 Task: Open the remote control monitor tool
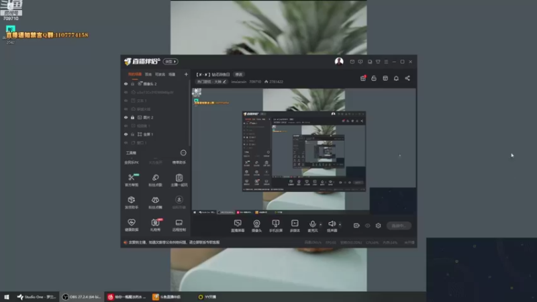179,225
